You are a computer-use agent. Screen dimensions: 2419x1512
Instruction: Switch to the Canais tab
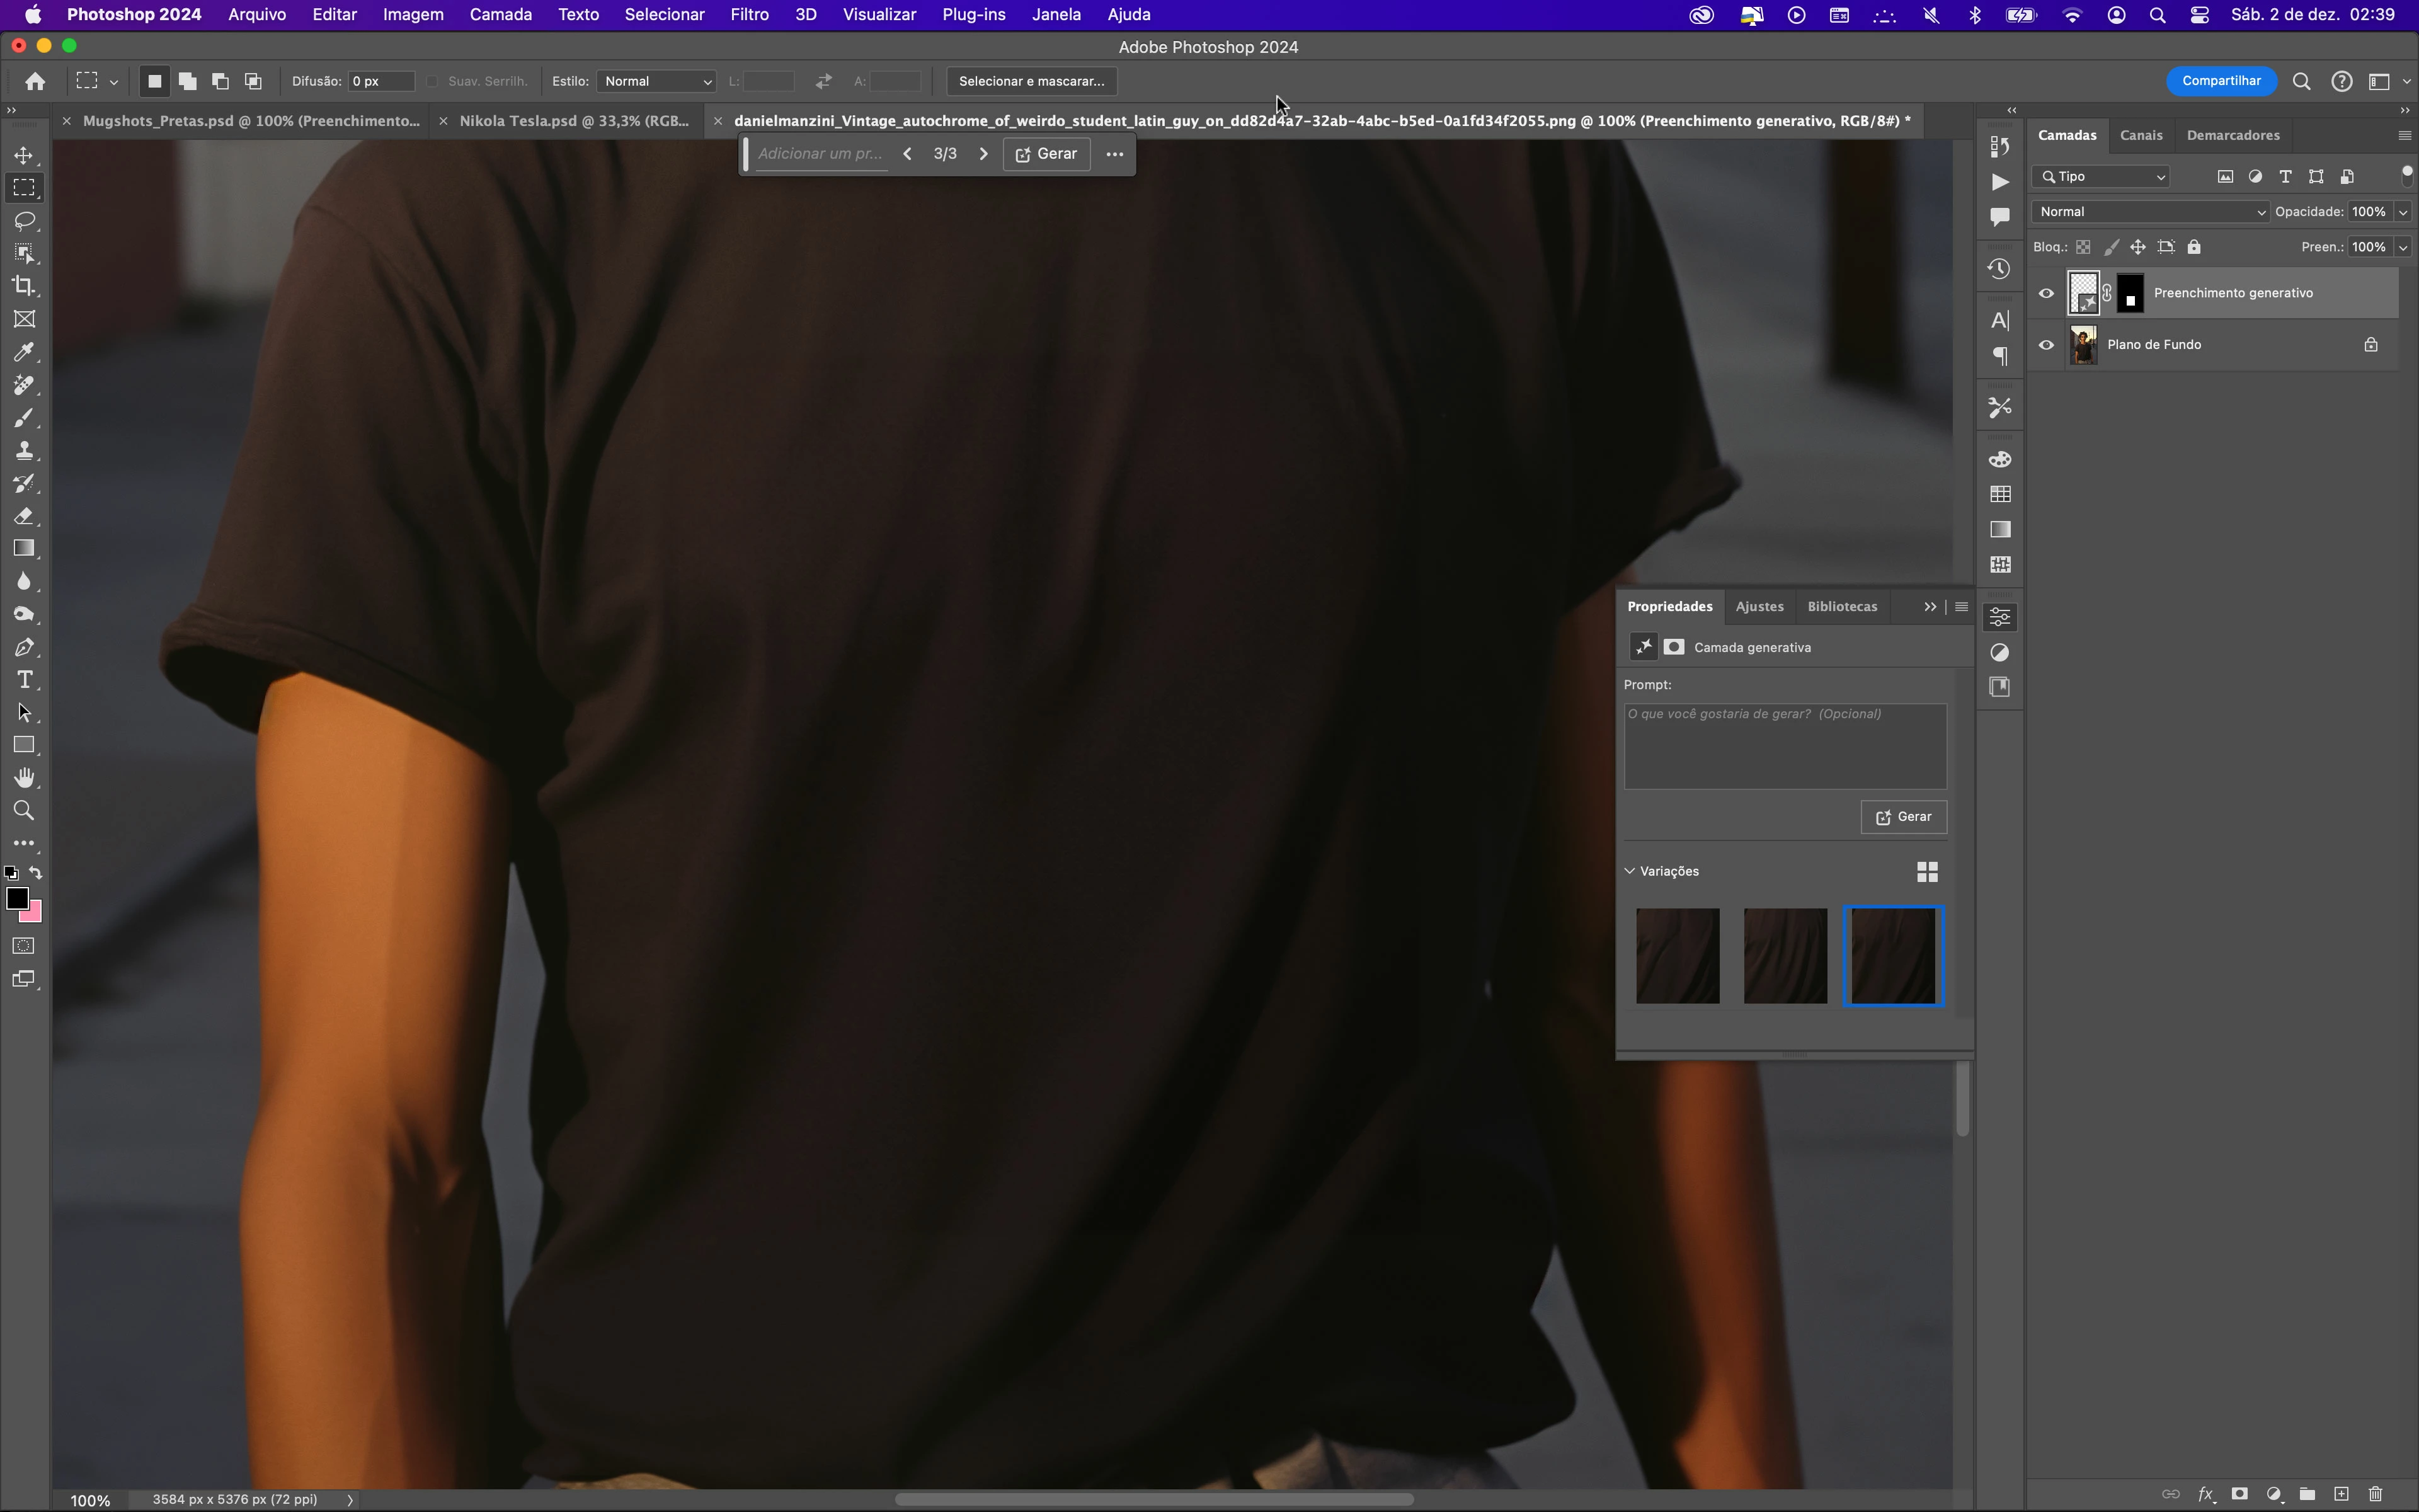2140,135
